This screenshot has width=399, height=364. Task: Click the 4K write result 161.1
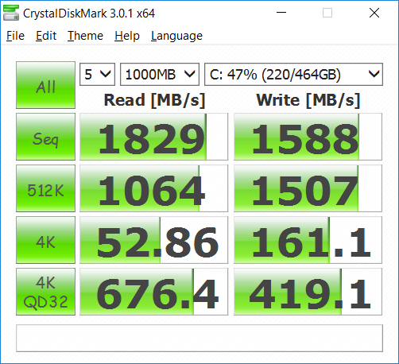click(x=308, y=240)
